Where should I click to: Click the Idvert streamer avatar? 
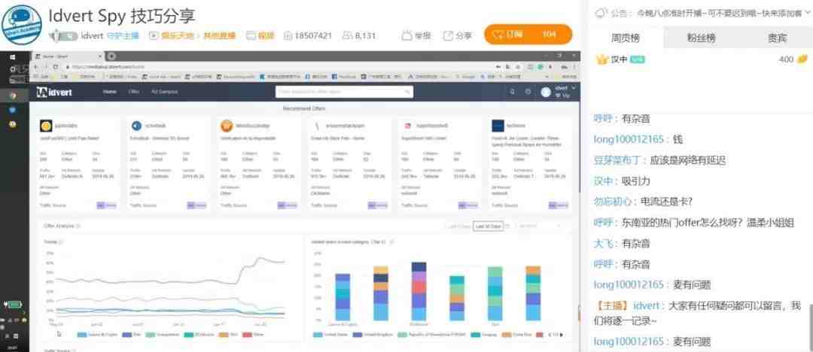click(x=22, y=26)
